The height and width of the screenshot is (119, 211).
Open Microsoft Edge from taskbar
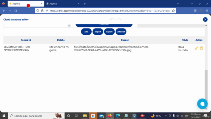pyautogui.click(x=118, y=116)
